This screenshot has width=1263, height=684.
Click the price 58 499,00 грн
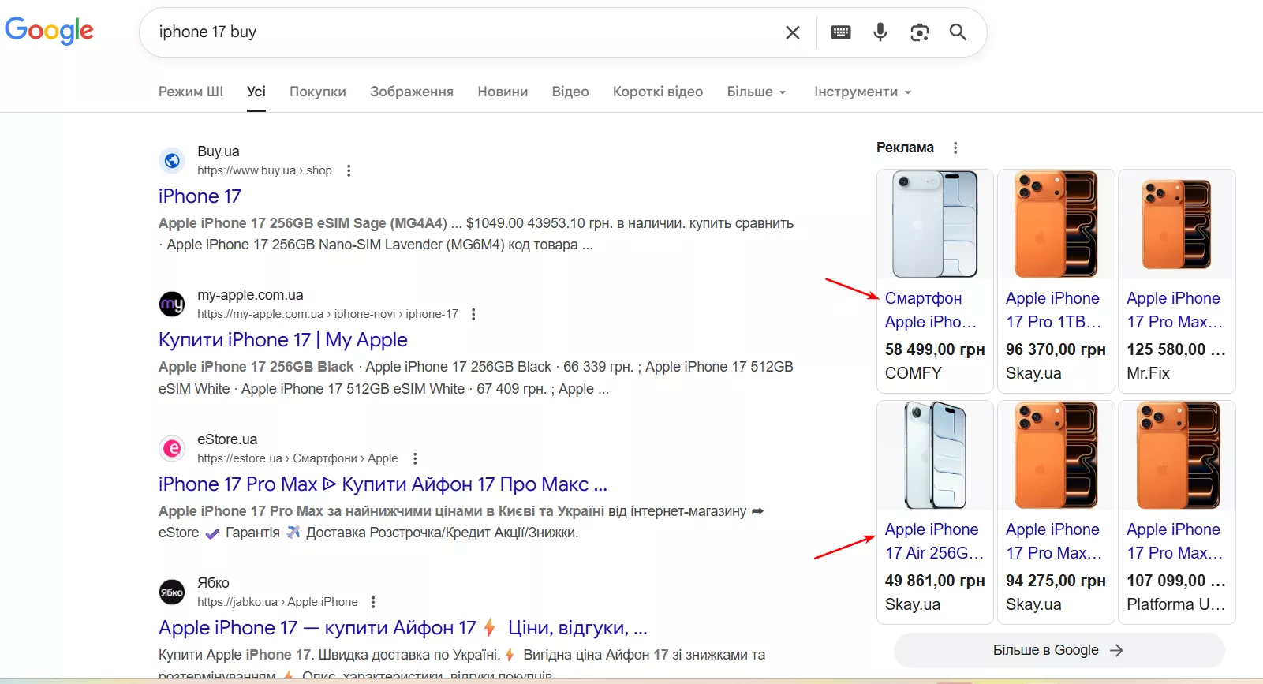935,349
